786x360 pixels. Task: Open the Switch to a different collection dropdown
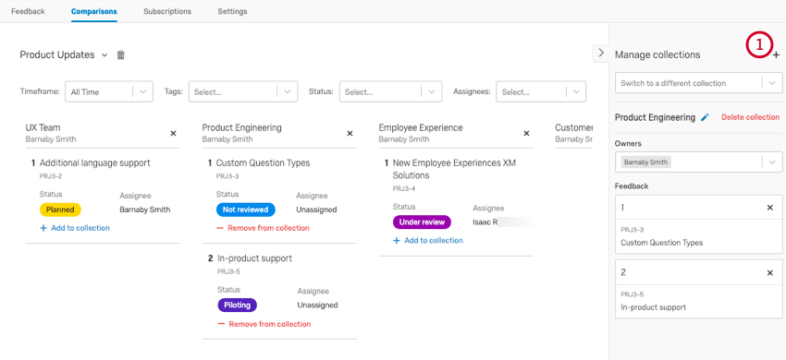click(699, 83)
